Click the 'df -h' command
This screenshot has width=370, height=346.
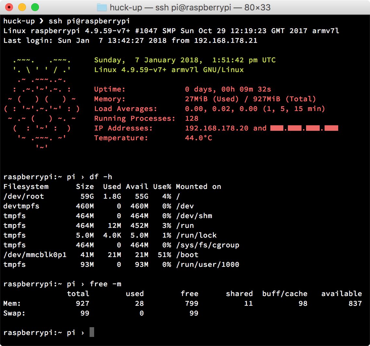(x=101, y=177)
